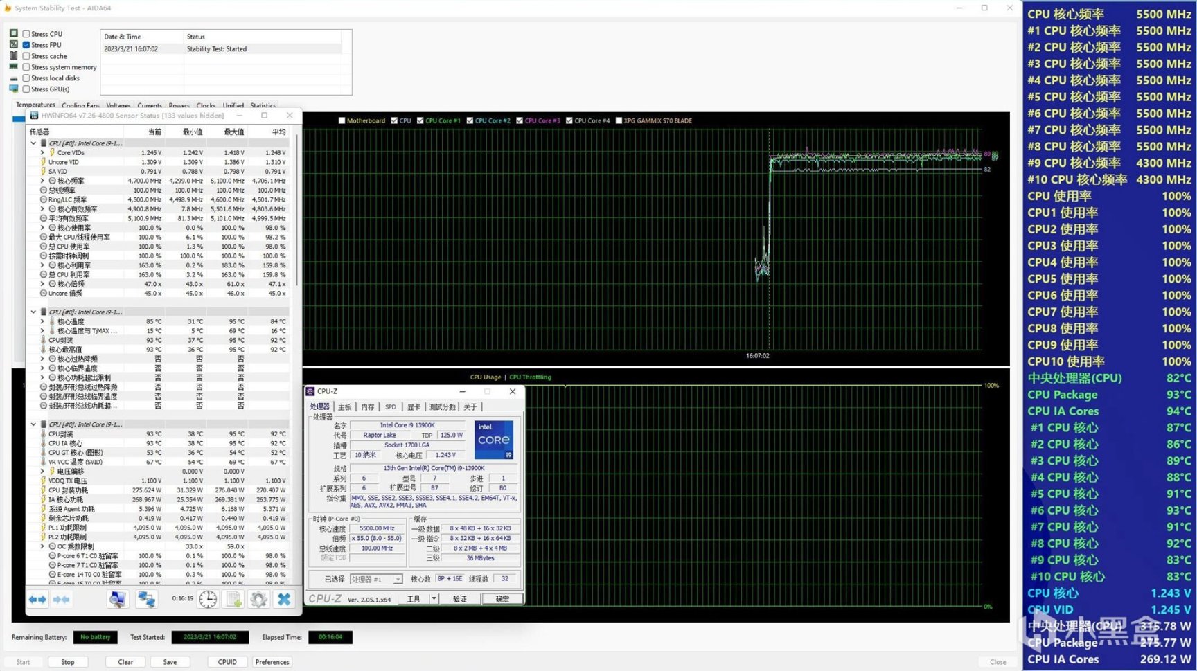Enable the Stress cache checkbox
1197x671 pixels.
click(x=26, y=55)
